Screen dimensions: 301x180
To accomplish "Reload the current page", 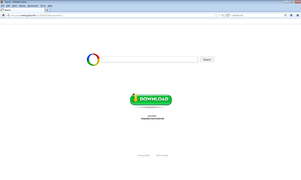I will pyautogui.click(x=222, y=15).
